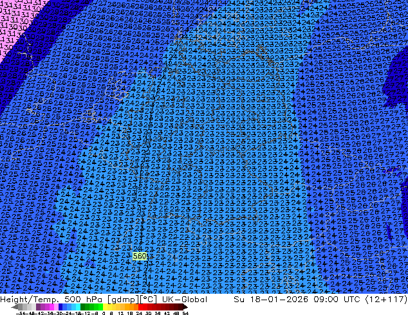Pick the dark purple legend swatch

38,307
